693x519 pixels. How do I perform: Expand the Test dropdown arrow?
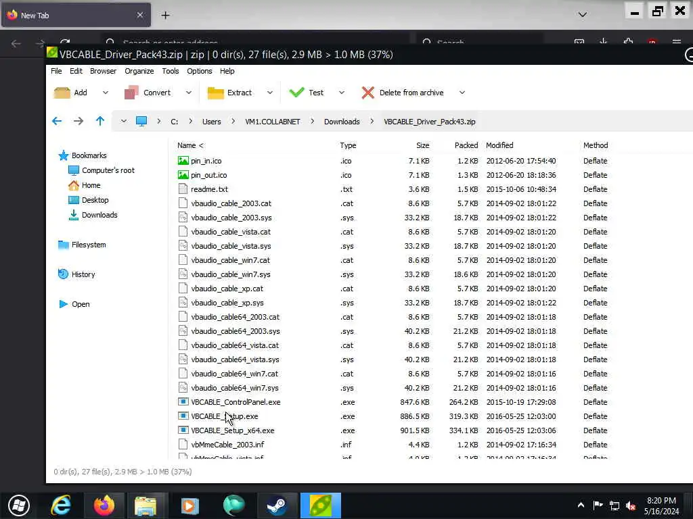coord(342,93)
